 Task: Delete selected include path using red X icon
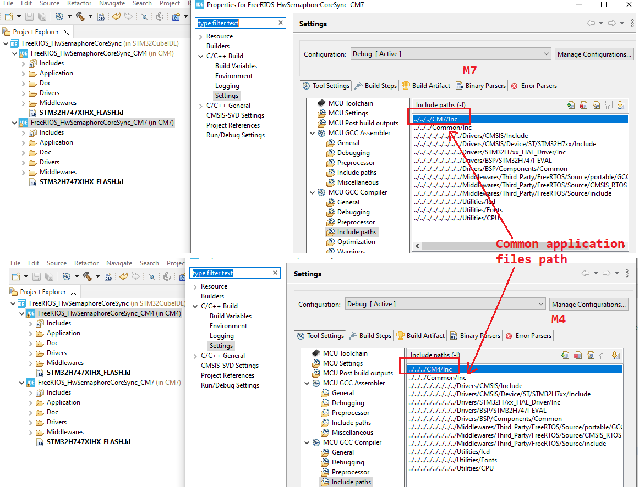click(x=583, y=105)
